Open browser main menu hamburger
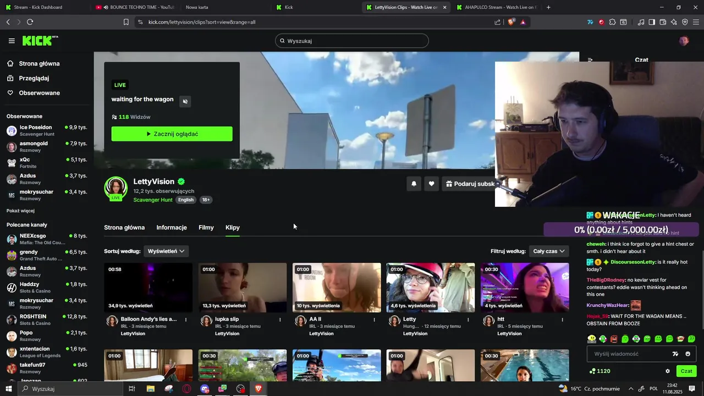Image resolution: width=704 pixels, height=396 pixels. point(696,22)
